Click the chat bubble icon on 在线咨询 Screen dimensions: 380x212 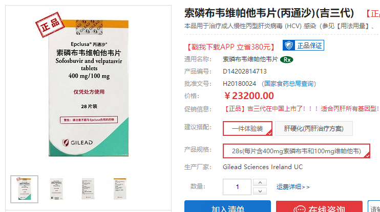coord(300,209)
